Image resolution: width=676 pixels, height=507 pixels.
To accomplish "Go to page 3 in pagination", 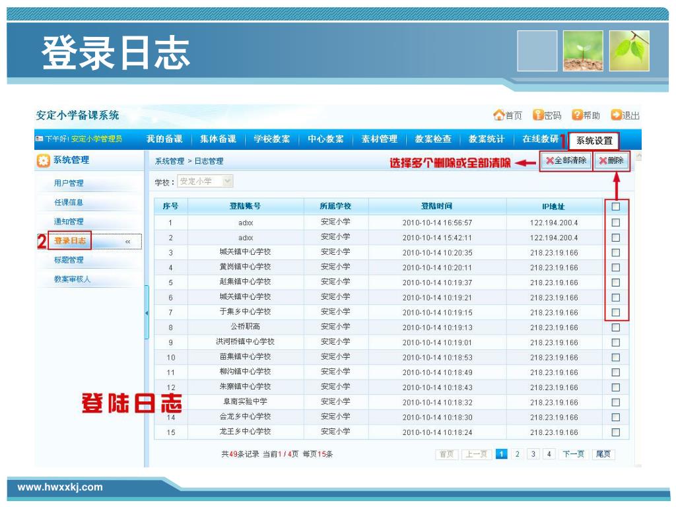I will click(x=533, y=454).
